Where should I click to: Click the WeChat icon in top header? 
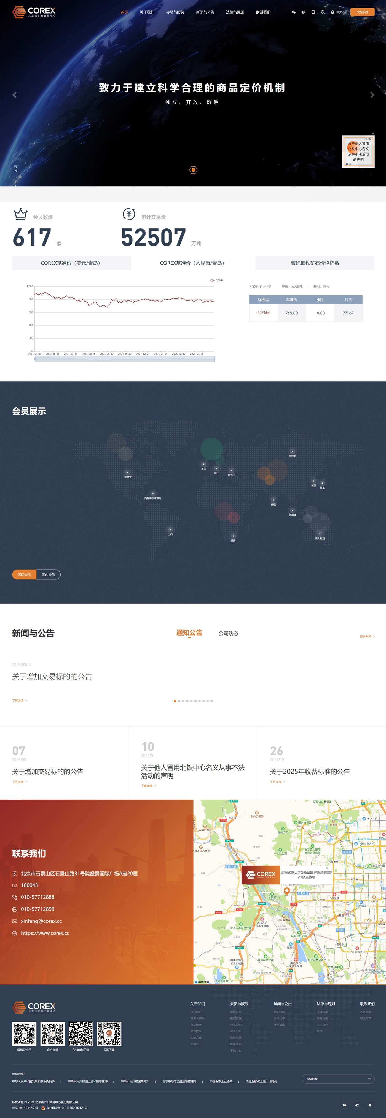click(294, 12)
